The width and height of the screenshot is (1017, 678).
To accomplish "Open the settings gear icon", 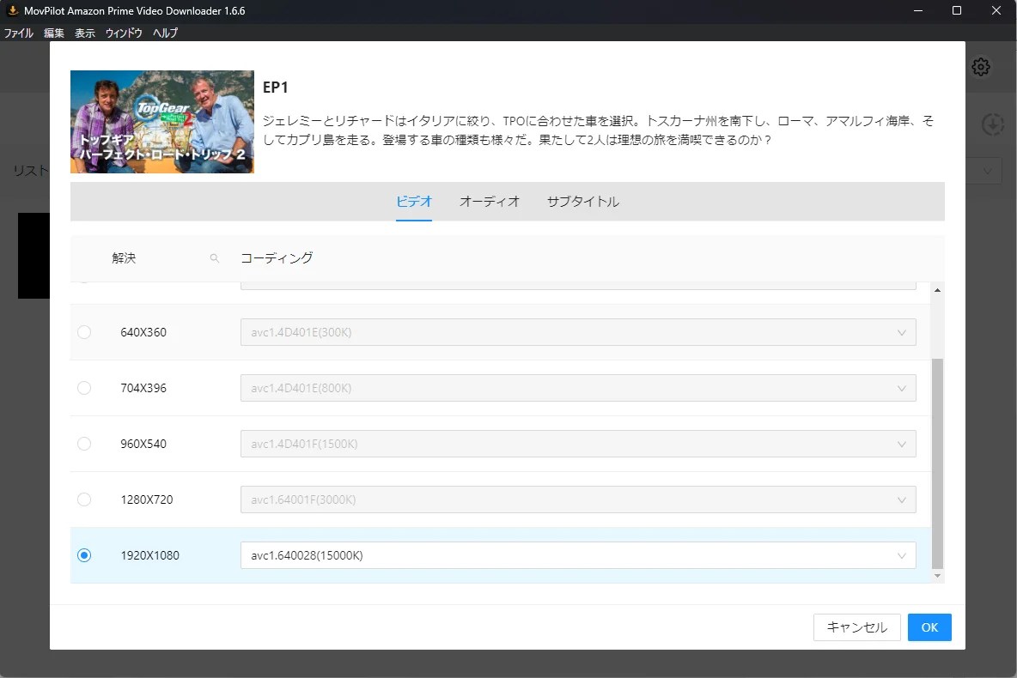I will [981, 67].
